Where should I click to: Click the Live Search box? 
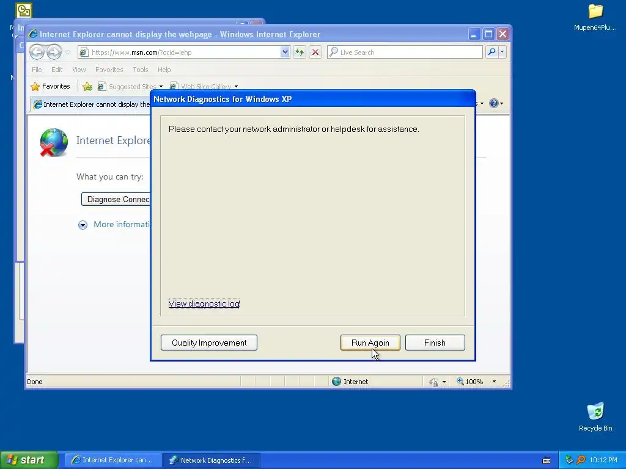405,53
